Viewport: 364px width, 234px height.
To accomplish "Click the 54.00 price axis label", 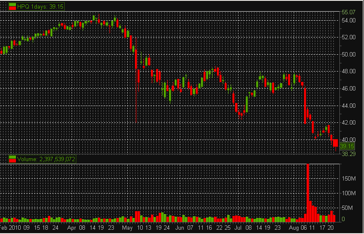I will tap(348, 20).
